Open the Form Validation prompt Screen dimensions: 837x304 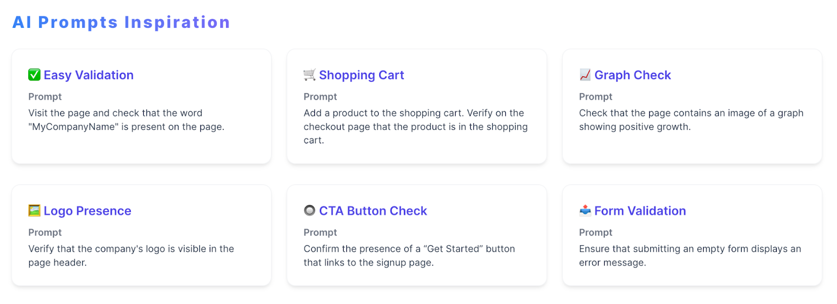[x=640, y=211]
